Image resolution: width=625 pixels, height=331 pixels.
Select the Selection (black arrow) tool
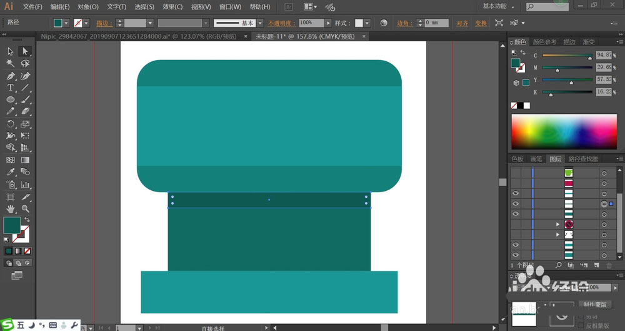pyautogui.click(x=11, y=51)
